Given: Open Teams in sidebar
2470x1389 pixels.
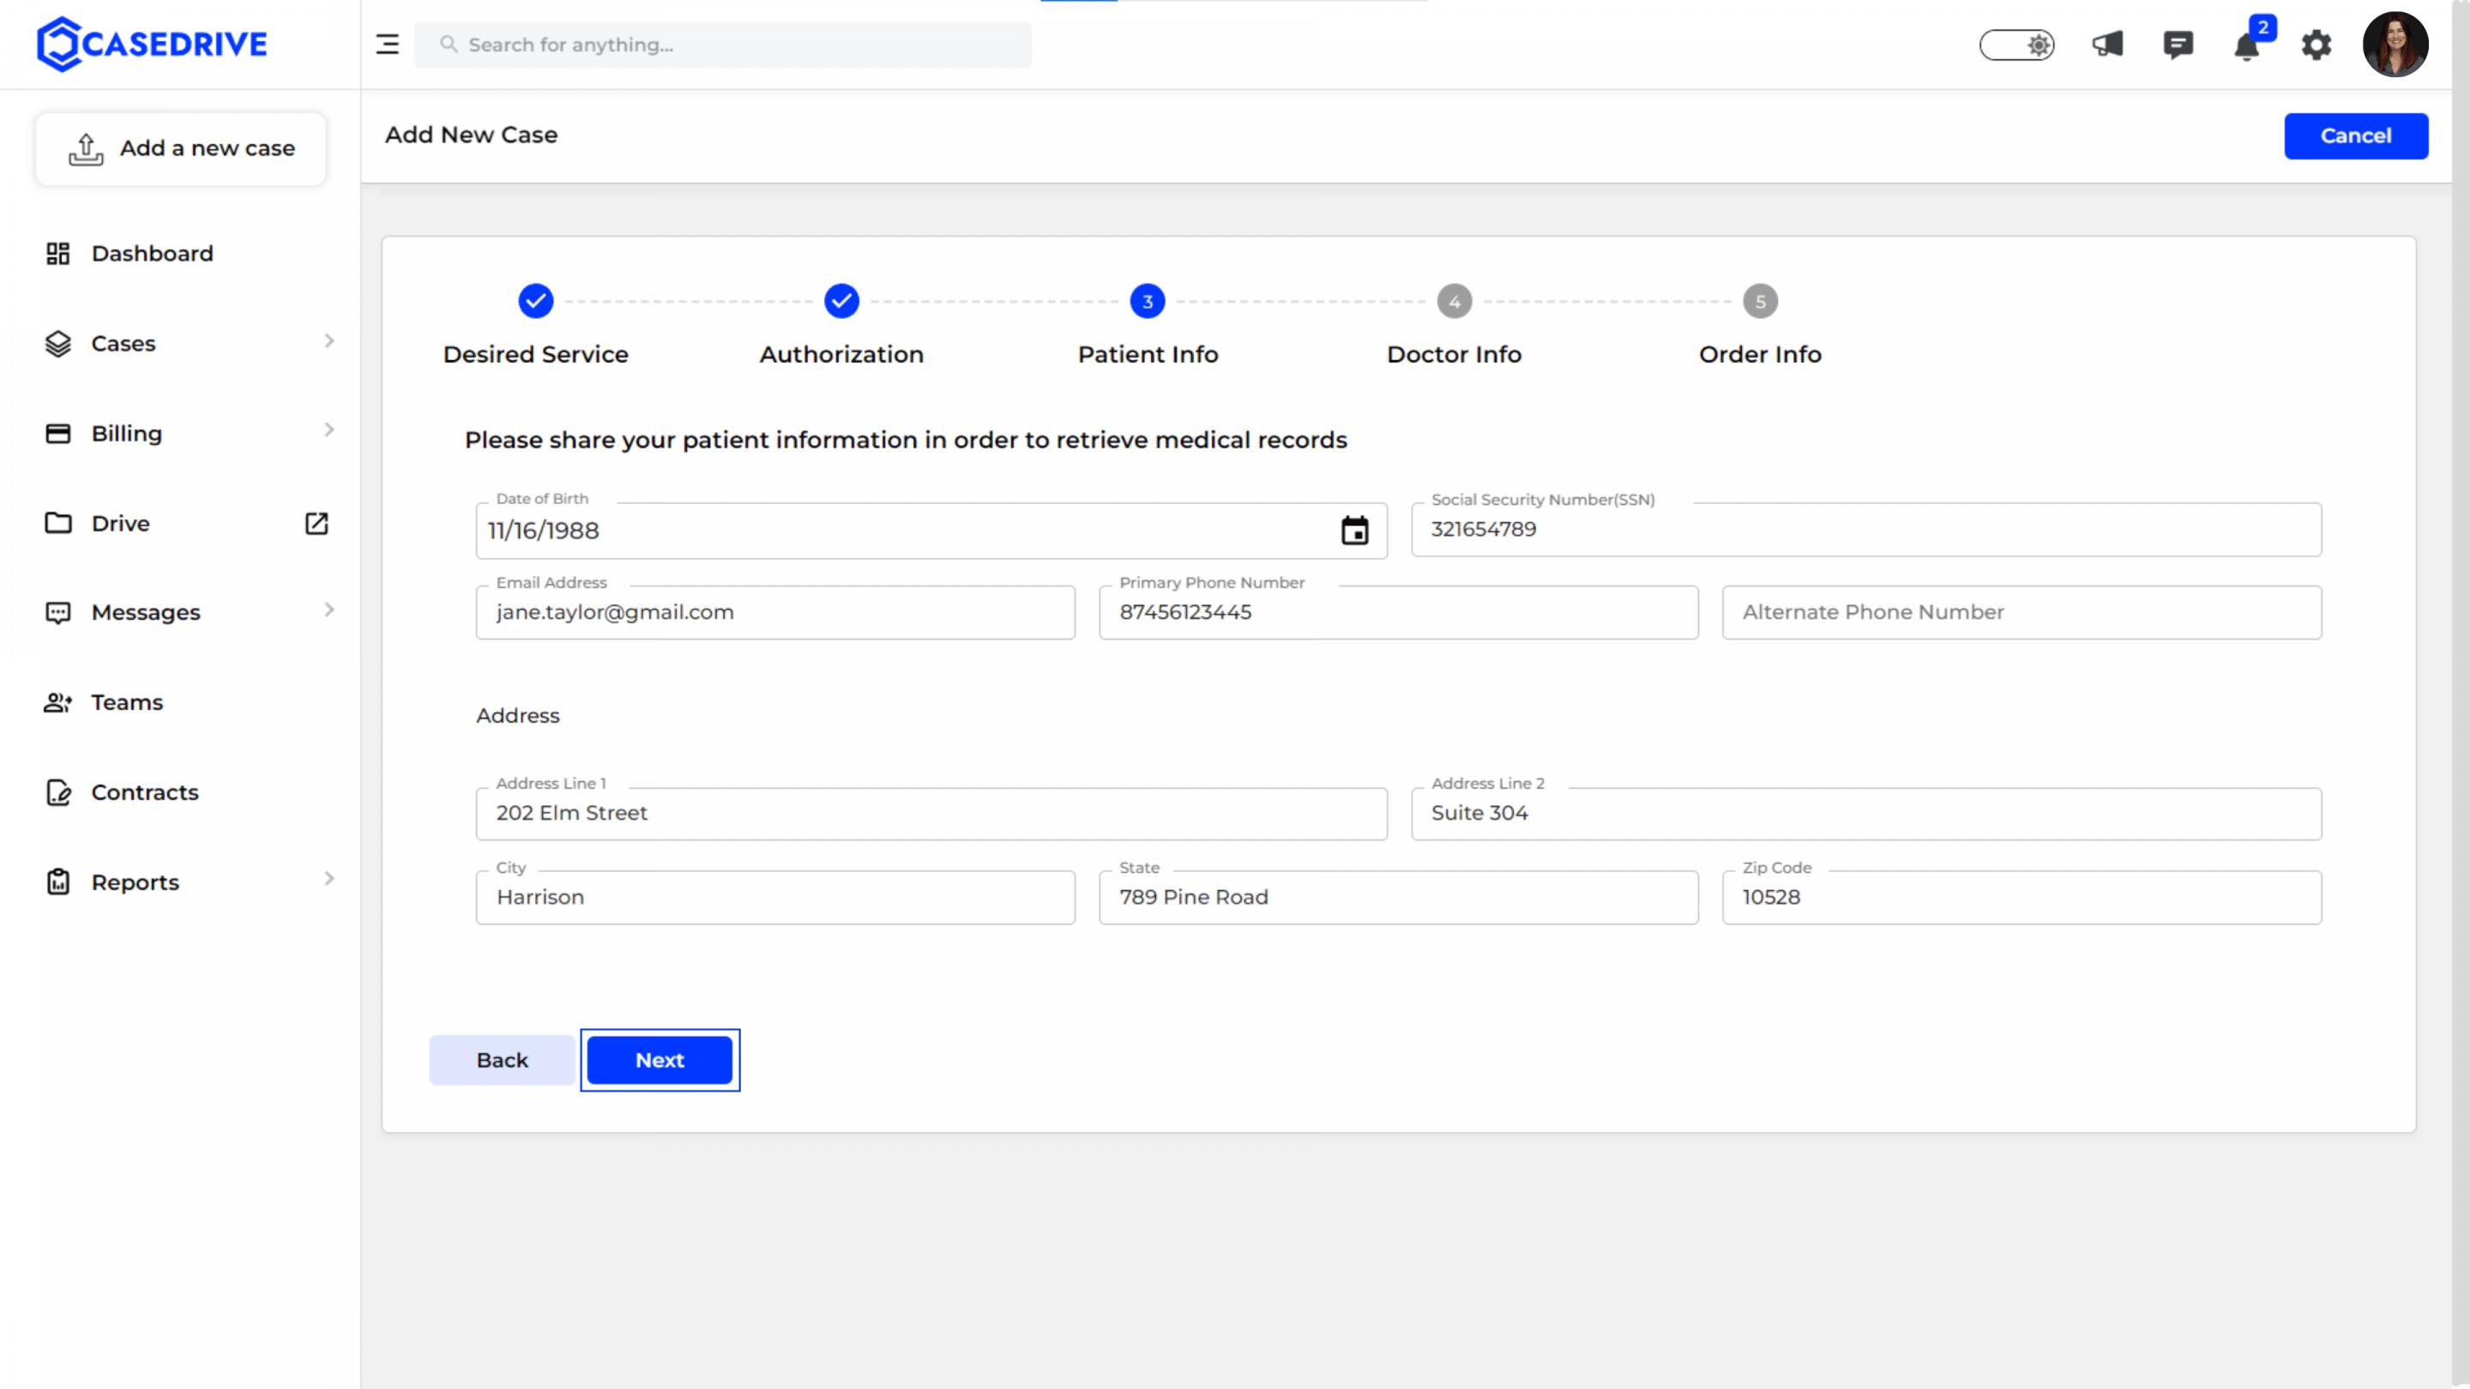Looking at the screenshot, I should (x=127, y=703).
